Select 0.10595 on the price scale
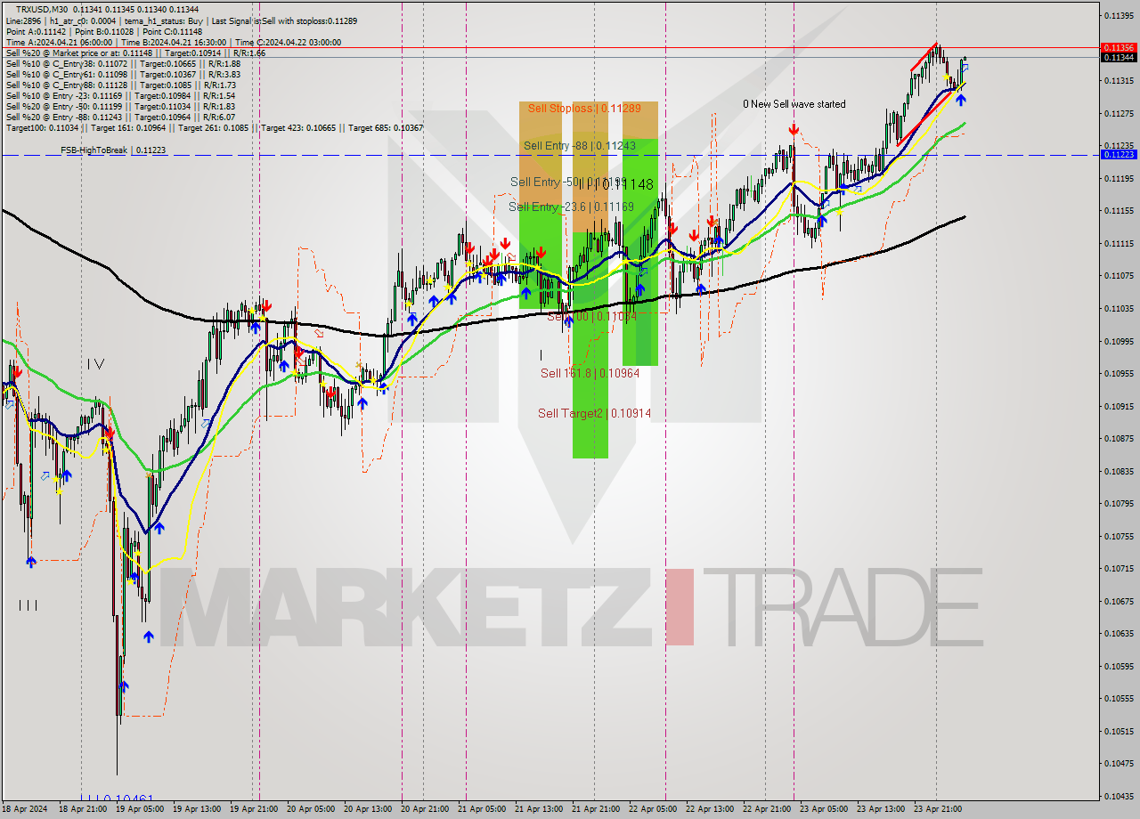The image size is (1140, 819). [1118, 666]
